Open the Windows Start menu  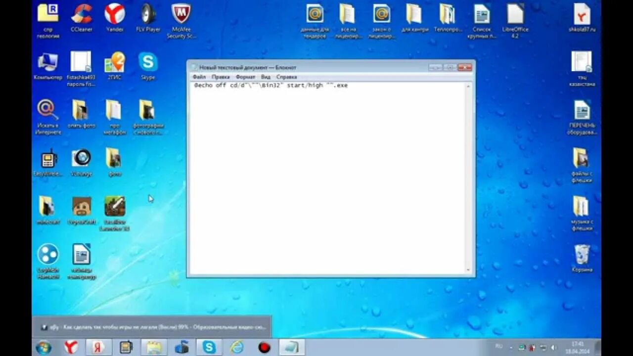pyautogui.click(x=44, y=347)
